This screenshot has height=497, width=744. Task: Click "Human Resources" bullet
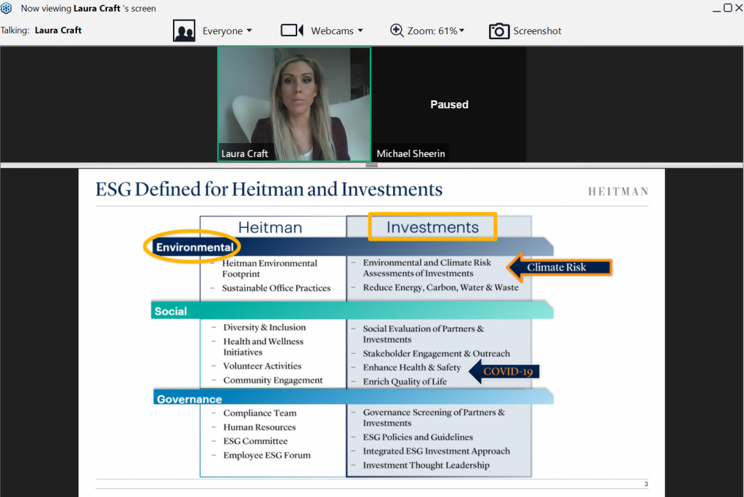[x=259, y=428]
